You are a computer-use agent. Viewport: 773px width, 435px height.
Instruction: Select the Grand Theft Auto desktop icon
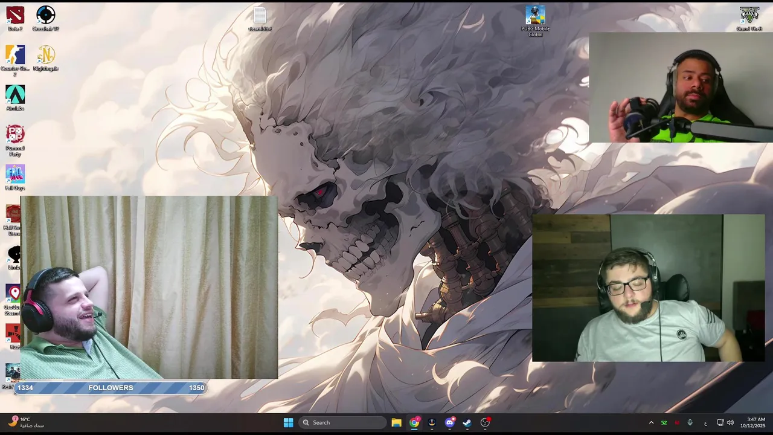point(749,18)
